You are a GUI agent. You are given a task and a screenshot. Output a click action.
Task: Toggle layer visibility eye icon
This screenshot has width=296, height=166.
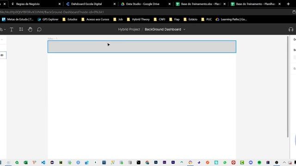tap(2, 55)
